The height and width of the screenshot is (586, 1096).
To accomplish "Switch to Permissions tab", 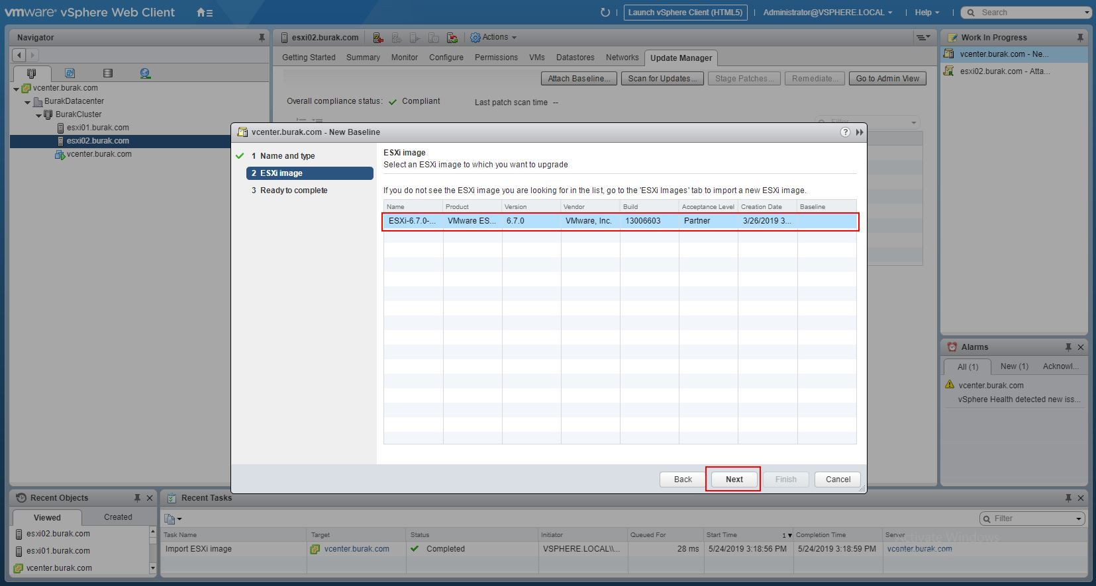I will (x=496, y=58).
